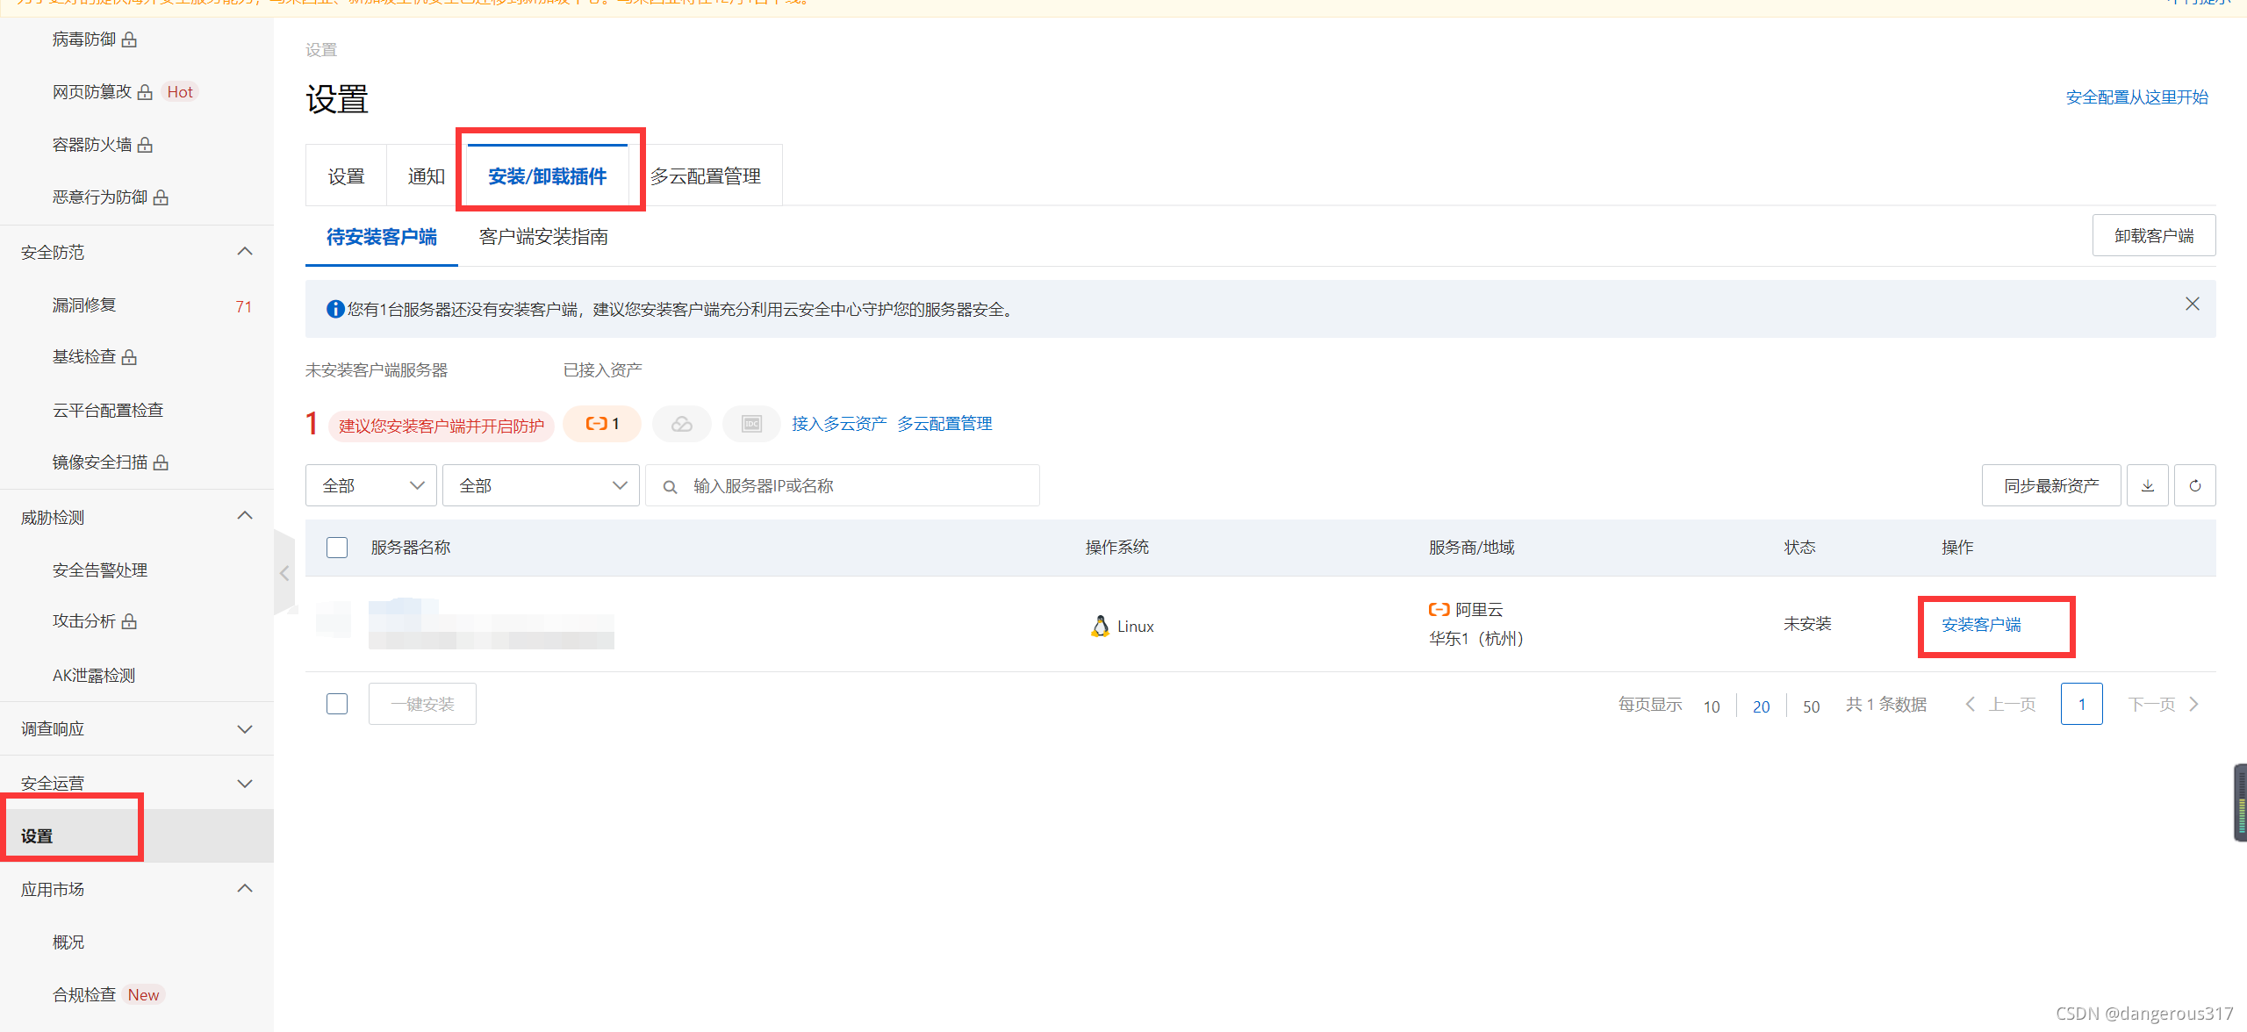Open the 客户端安装指南 sub-tab
The image size is (2247, 1032).
point(543,237)
